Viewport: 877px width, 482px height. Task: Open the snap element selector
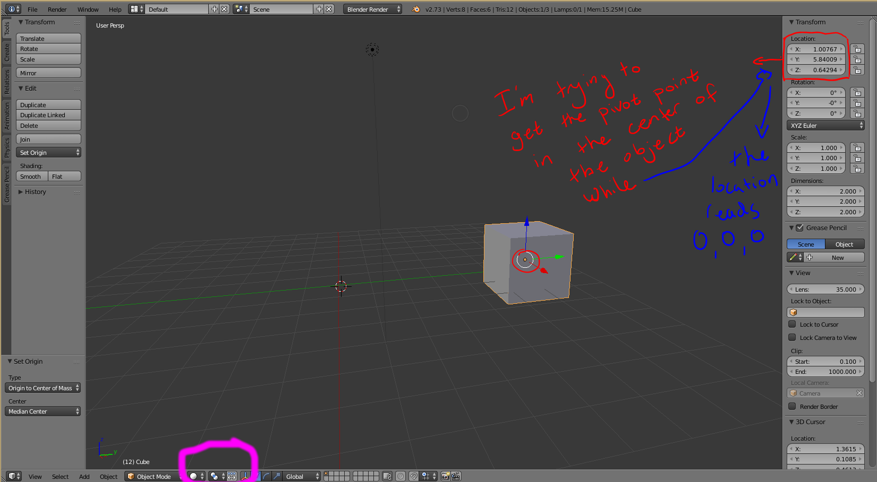[429, 476]
